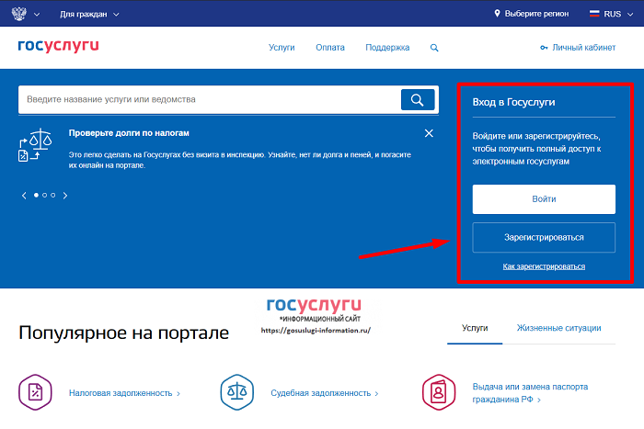Expand the chevron beside the coat of arms
Image resolution: width=644 pixels, height=429 pixels.
37,15
